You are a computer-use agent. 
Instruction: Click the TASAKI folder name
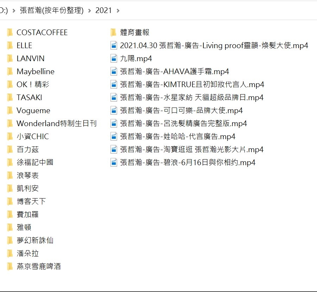pyautogui.click(x=29, y=98)
